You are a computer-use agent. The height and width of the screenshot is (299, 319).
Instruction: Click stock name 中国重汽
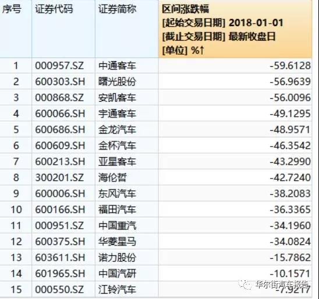[117, 226]
